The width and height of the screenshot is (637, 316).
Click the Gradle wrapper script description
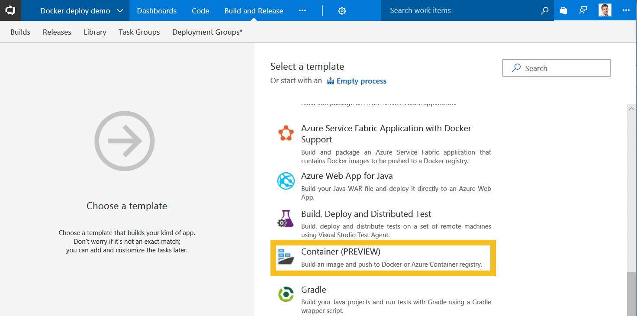pos(396,306)
